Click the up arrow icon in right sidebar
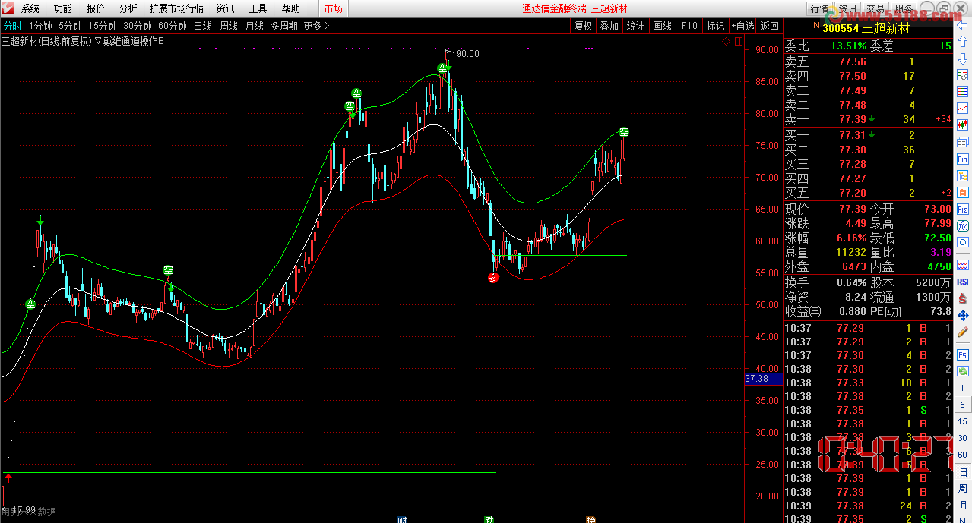972x523 pixels. click(x=963, y=41)
